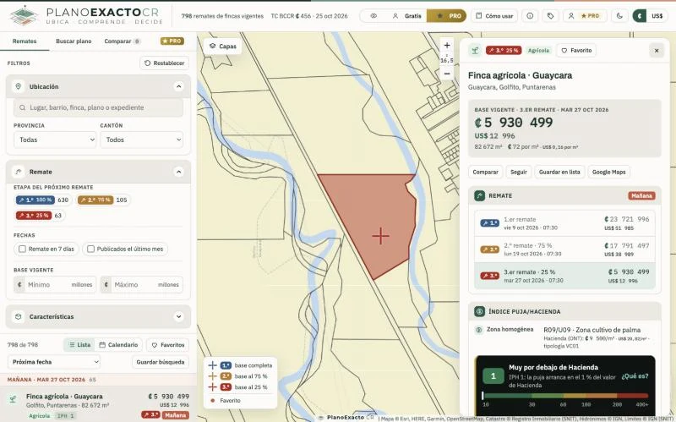The image size is (676, 422).
Task: Open the info circle icon in header
Action: [x=530, y=16]
